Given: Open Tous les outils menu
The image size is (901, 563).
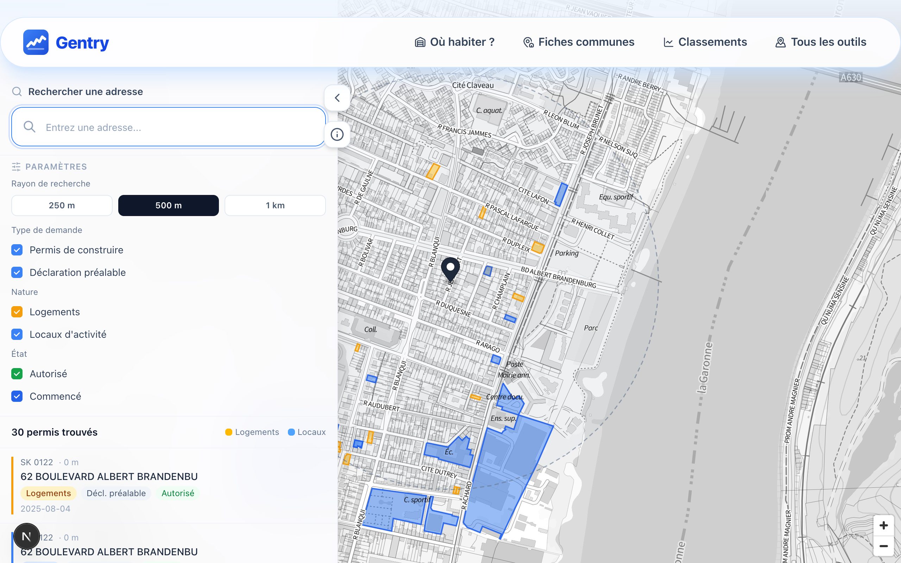Looking at the screenshot, I should 821,42.
